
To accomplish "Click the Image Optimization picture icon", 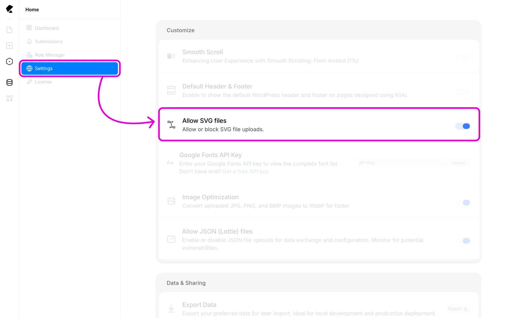I will (x=171, y=201).
